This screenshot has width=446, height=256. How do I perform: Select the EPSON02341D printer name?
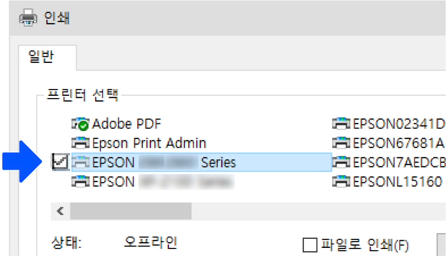tap(398, 124)
